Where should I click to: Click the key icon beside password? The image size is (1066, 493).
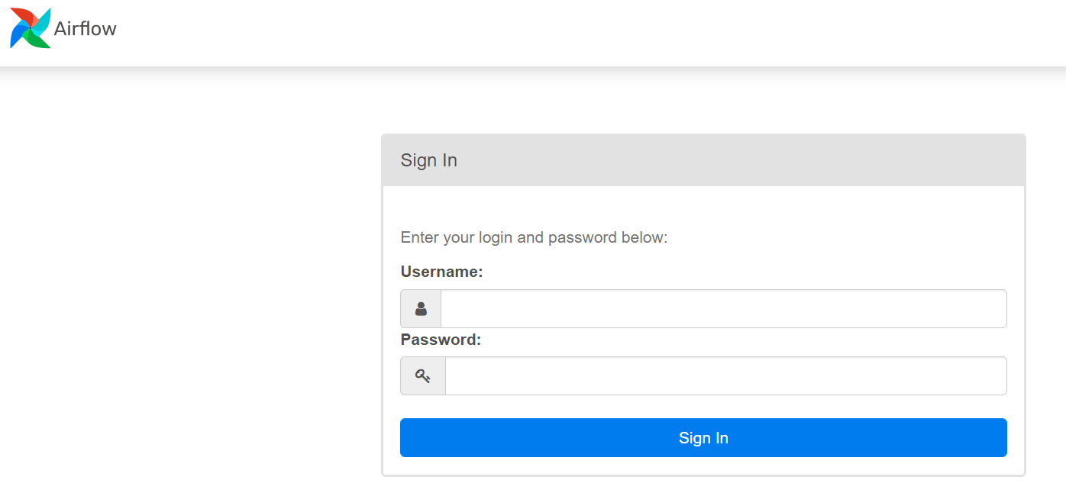coord(423,376)
